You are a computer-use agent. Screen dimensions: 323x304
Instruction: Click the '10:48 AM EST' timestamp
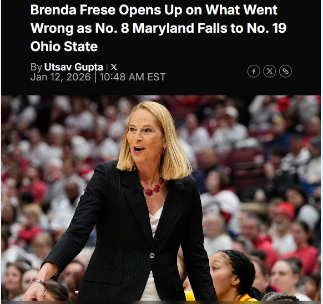tap(133, 77)
